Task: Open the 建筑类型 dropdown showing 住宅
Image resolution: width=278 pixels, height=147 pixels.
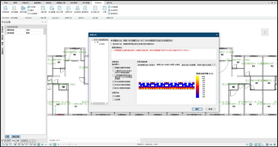Action: 45,30
